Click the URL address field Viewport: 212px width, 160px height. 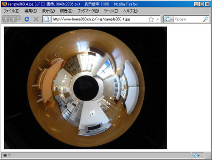pos(100,19)
